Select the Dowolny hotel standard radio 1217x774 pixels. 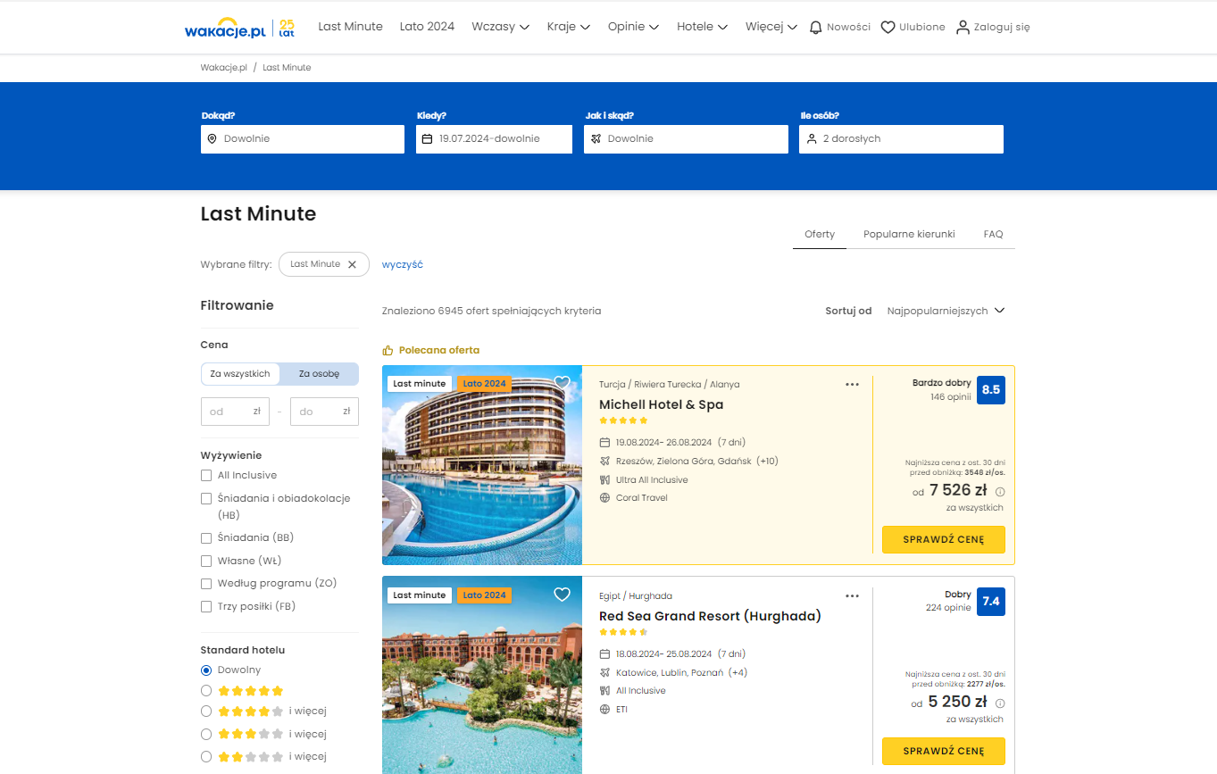[x=206, y=670]
